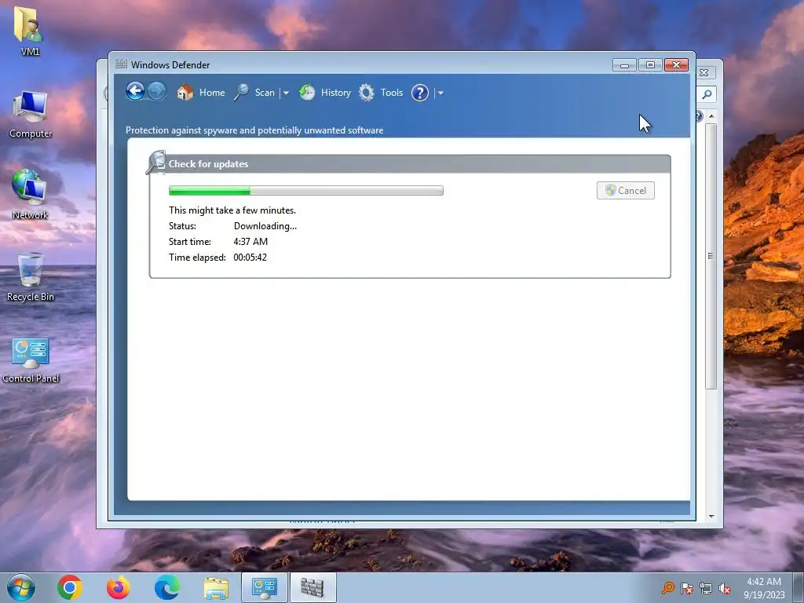The image size is (804, 603).
Task: Click the Forward arrow in Windows Defender
Action: [x=157, y=92]
